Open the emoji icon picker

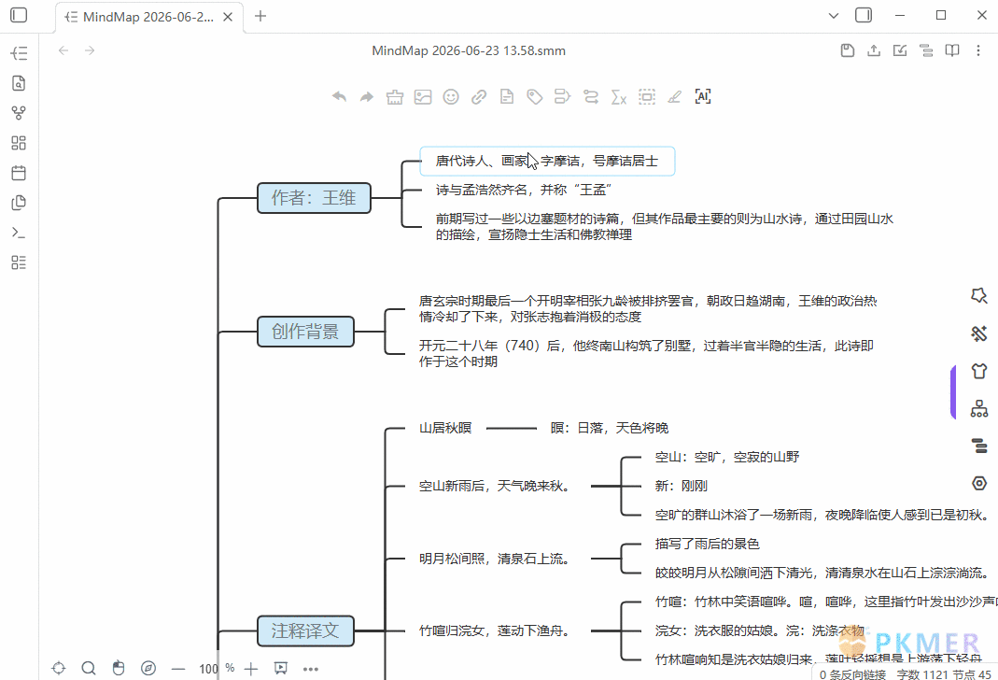point(451,97)
